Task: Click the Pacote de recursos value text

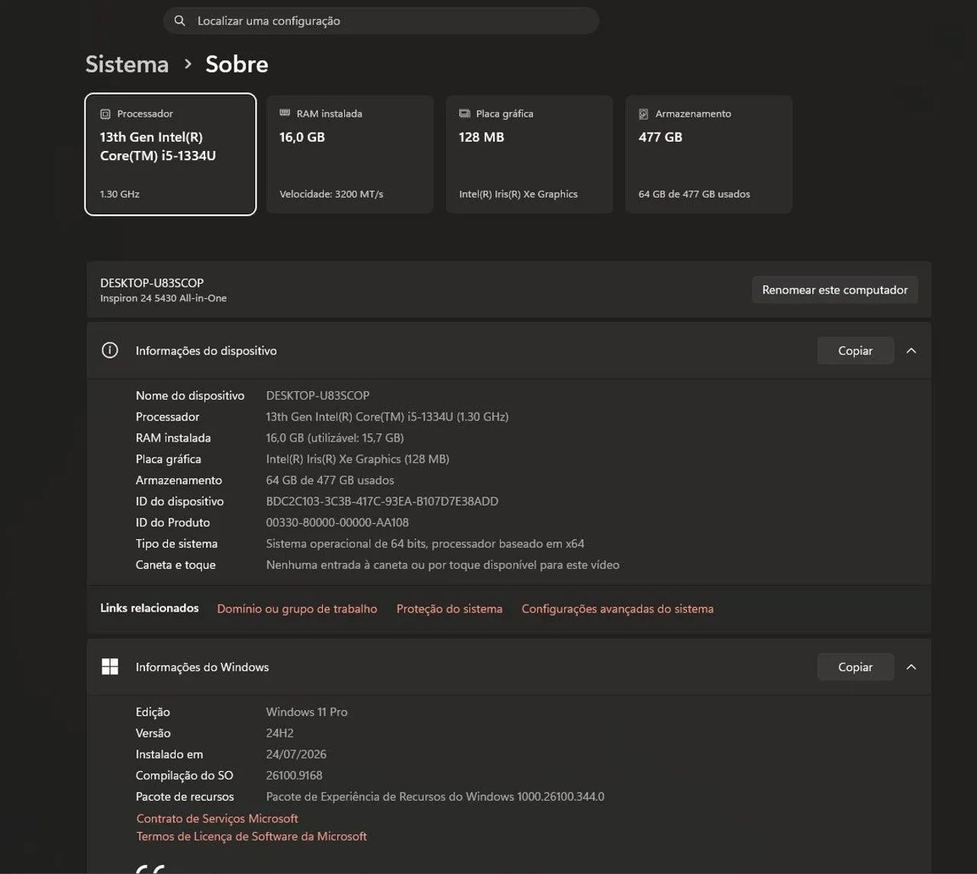Action: tap(435, 797)
